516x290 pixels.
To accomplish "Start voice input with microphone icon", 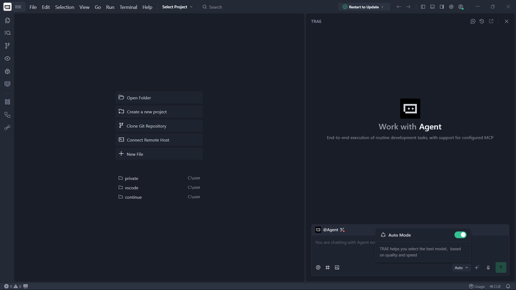I will click(488, 267).
